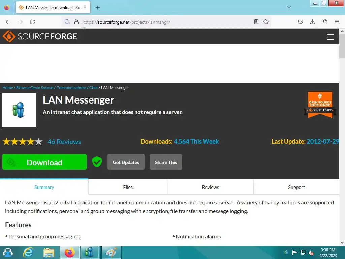345x259 pixels.
Task: Click the page scrollbar up arrow
Action: coord(342,31)
